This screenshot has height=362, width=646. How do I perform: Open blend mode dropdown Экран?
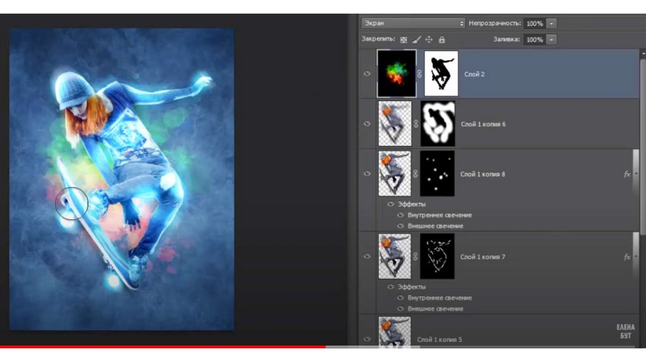tap(413, 23)
